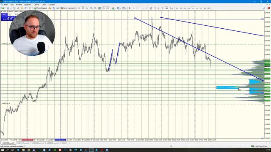The width and height of the screenshot is (271, 152).
Task: Select the DXY,H1 chart tab
Action: click(64, 143)
